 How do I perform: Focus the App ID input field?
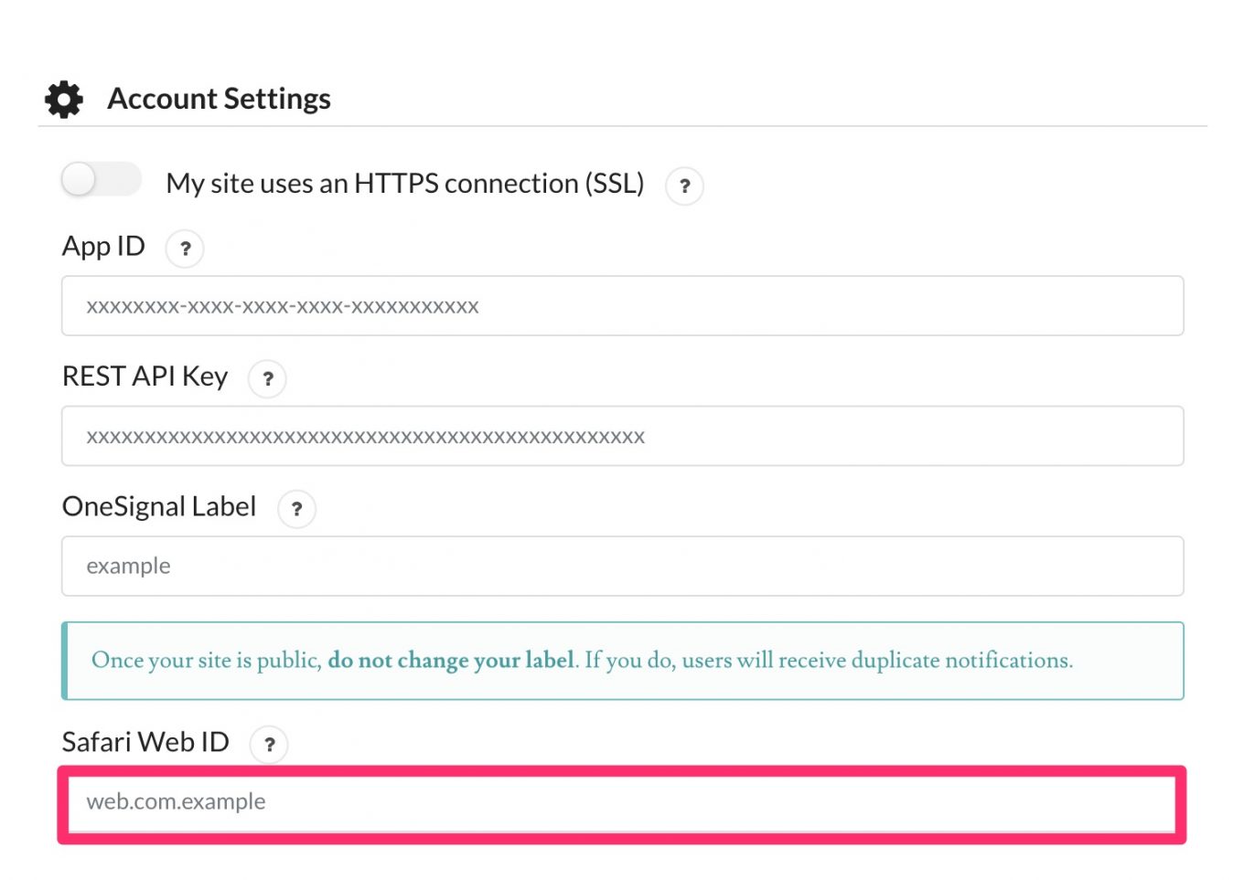622,306
